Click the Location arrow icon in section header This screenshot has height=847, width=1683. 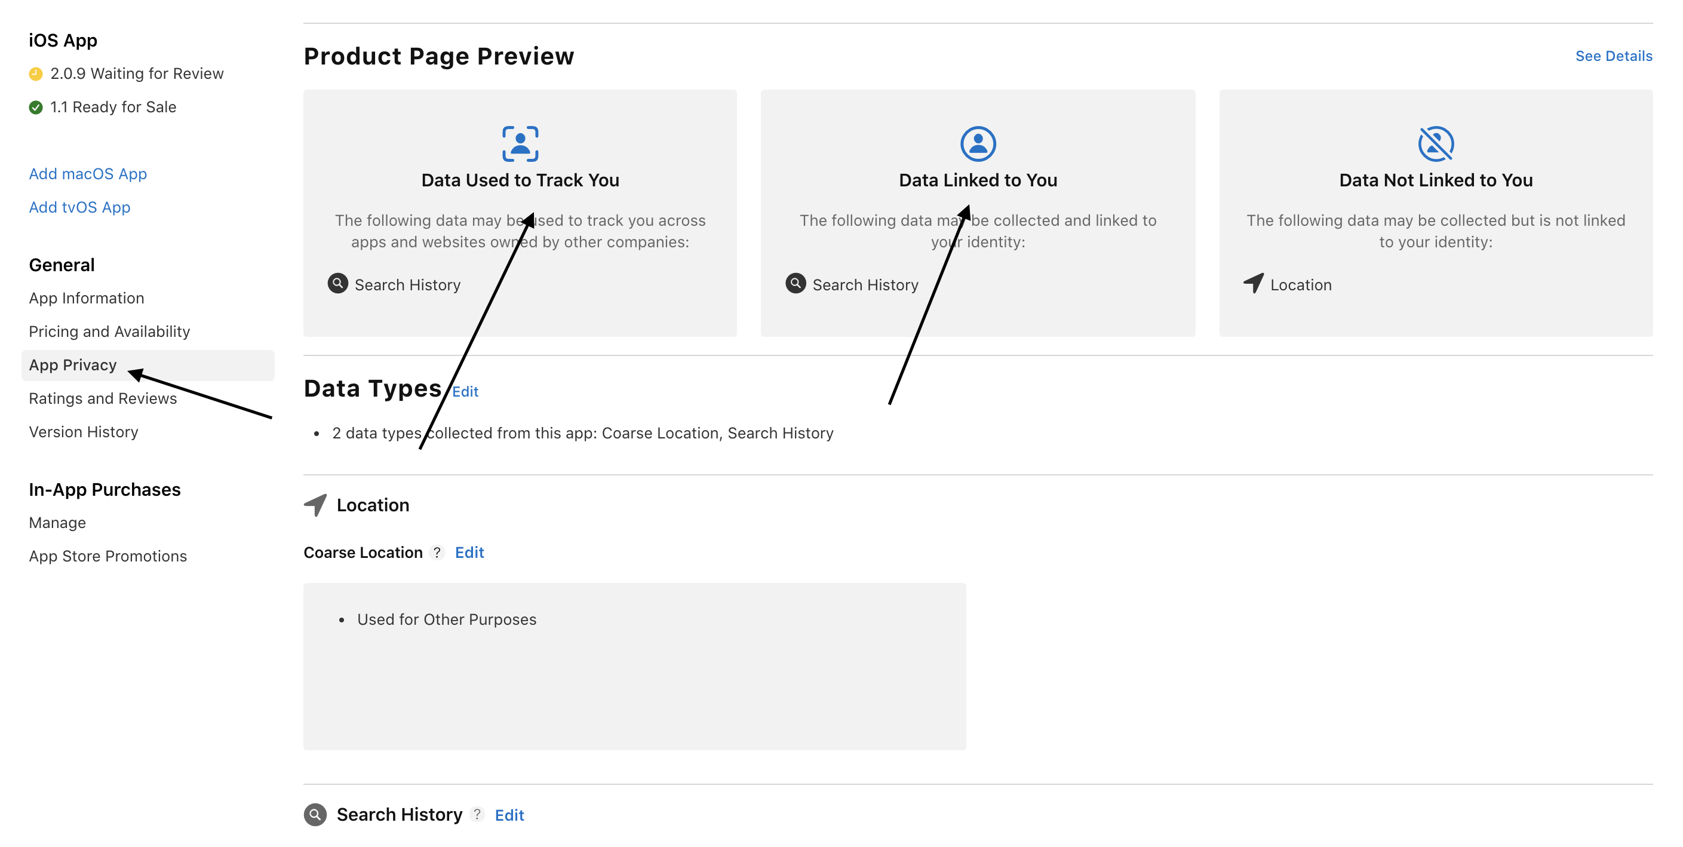(315, 505)
